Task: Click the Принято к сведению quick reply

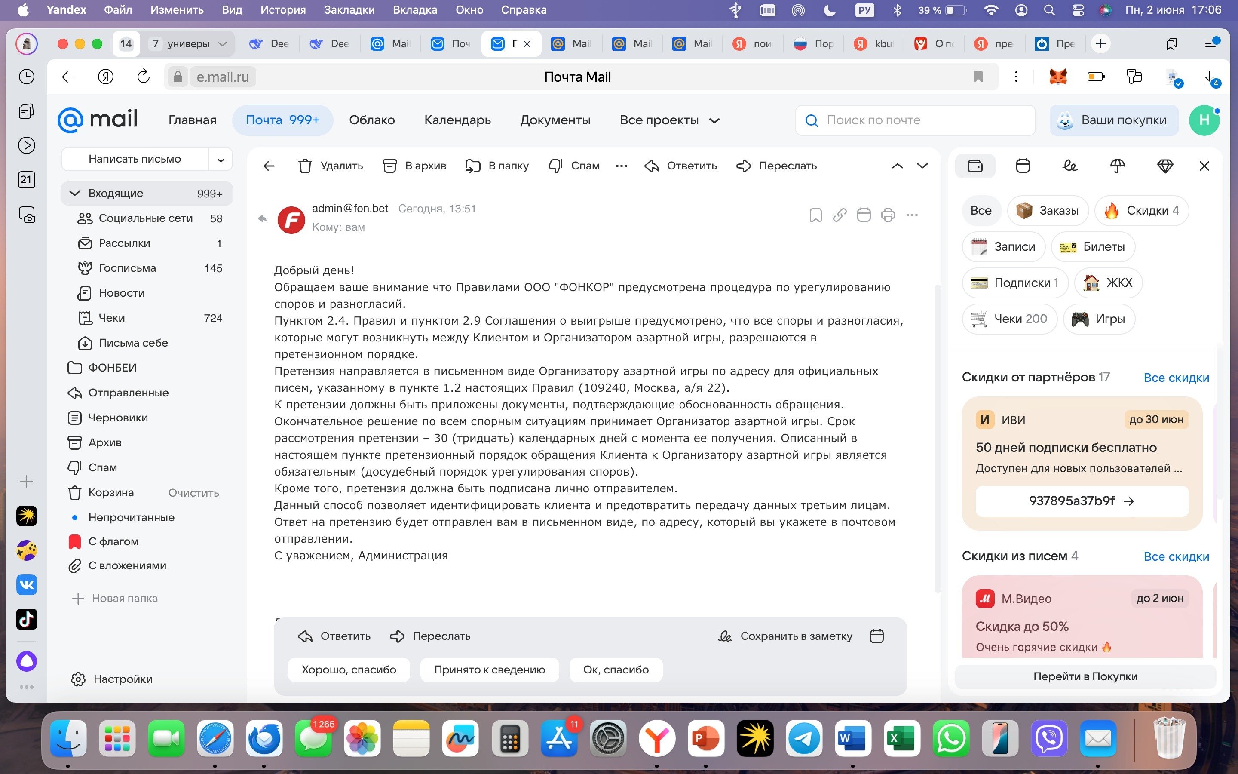Action: coord(489,670)
